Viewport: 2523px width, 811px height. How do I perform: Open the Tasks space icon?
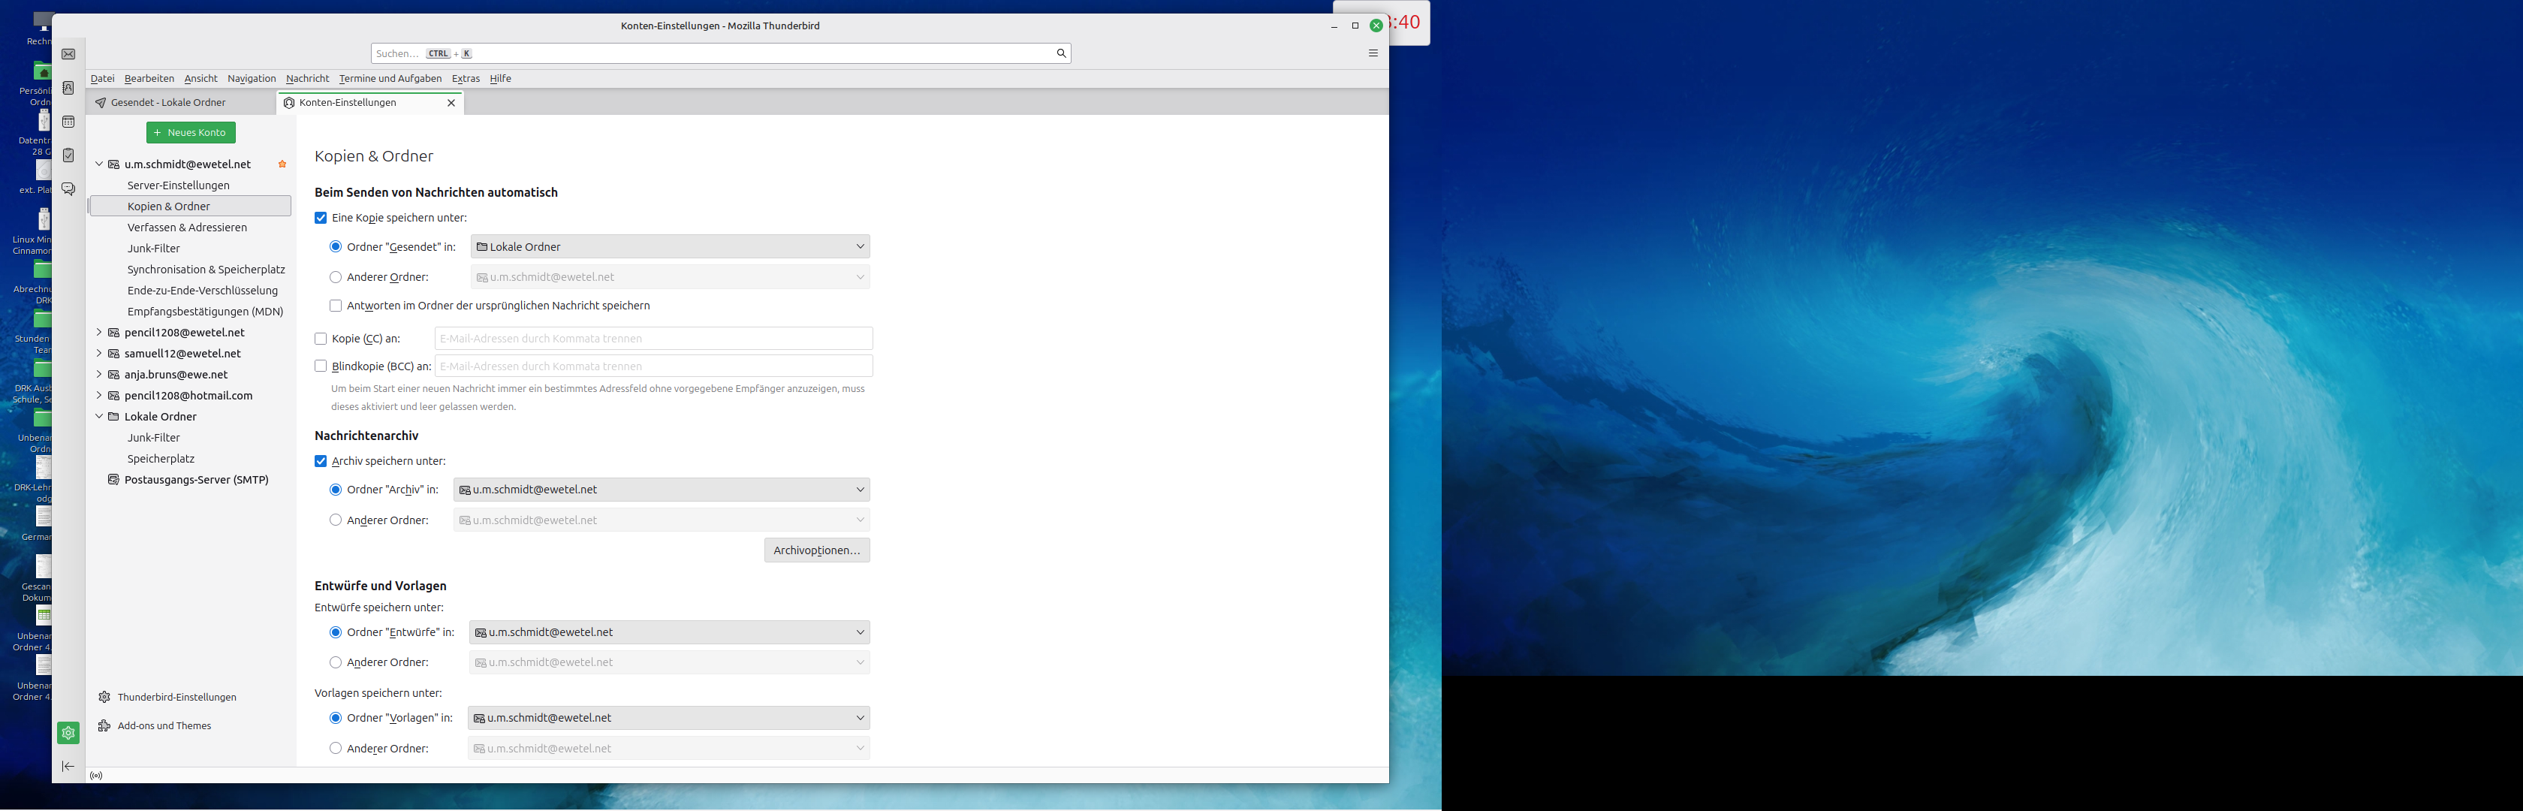point(68,155)
